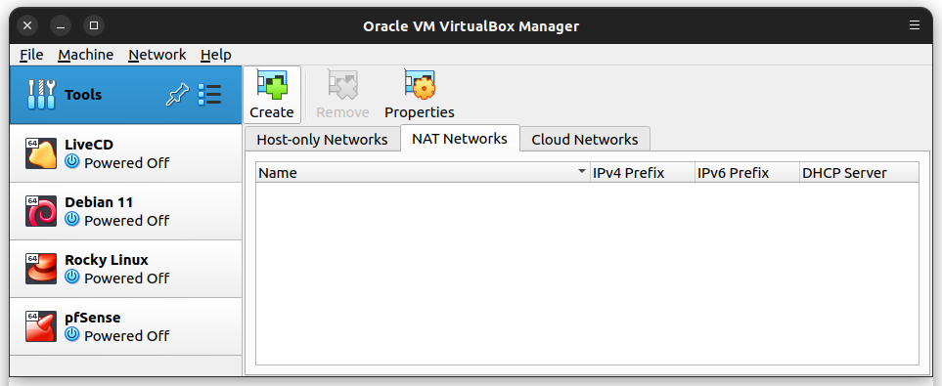This screenshot has height=386, width=942.
Task: Select the pfSense machine icon
Action: tap(41, 326)
